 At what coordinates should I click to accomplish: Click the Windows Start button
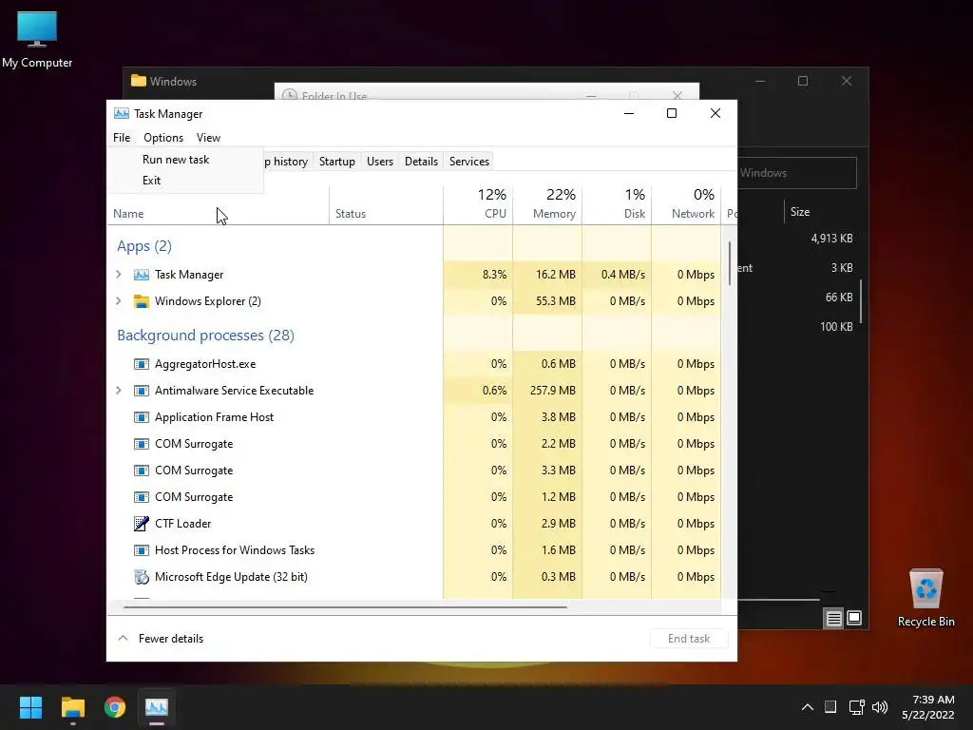pos(30,707)
